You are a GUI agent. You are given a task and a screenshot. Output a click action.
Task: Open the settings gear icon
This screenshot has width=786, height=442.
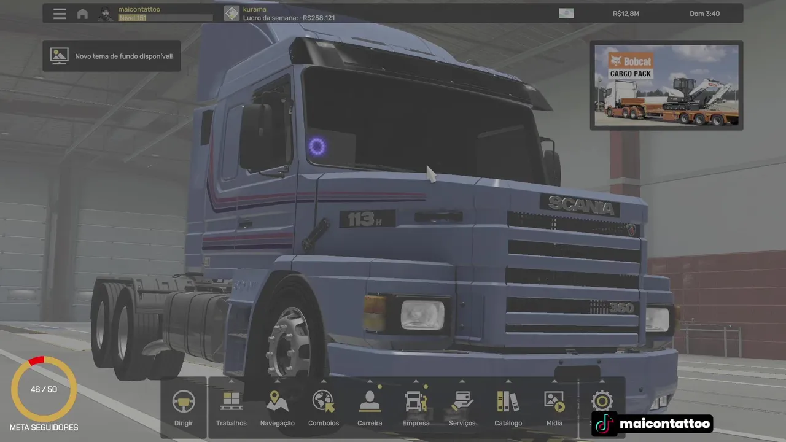click(x=602, y=401)
